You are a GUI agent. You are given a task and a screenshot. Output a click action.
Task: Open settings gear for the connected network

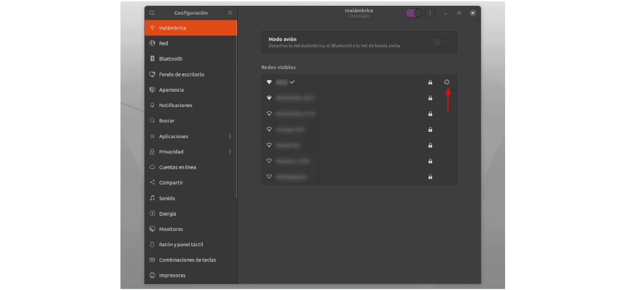(447, 82)
